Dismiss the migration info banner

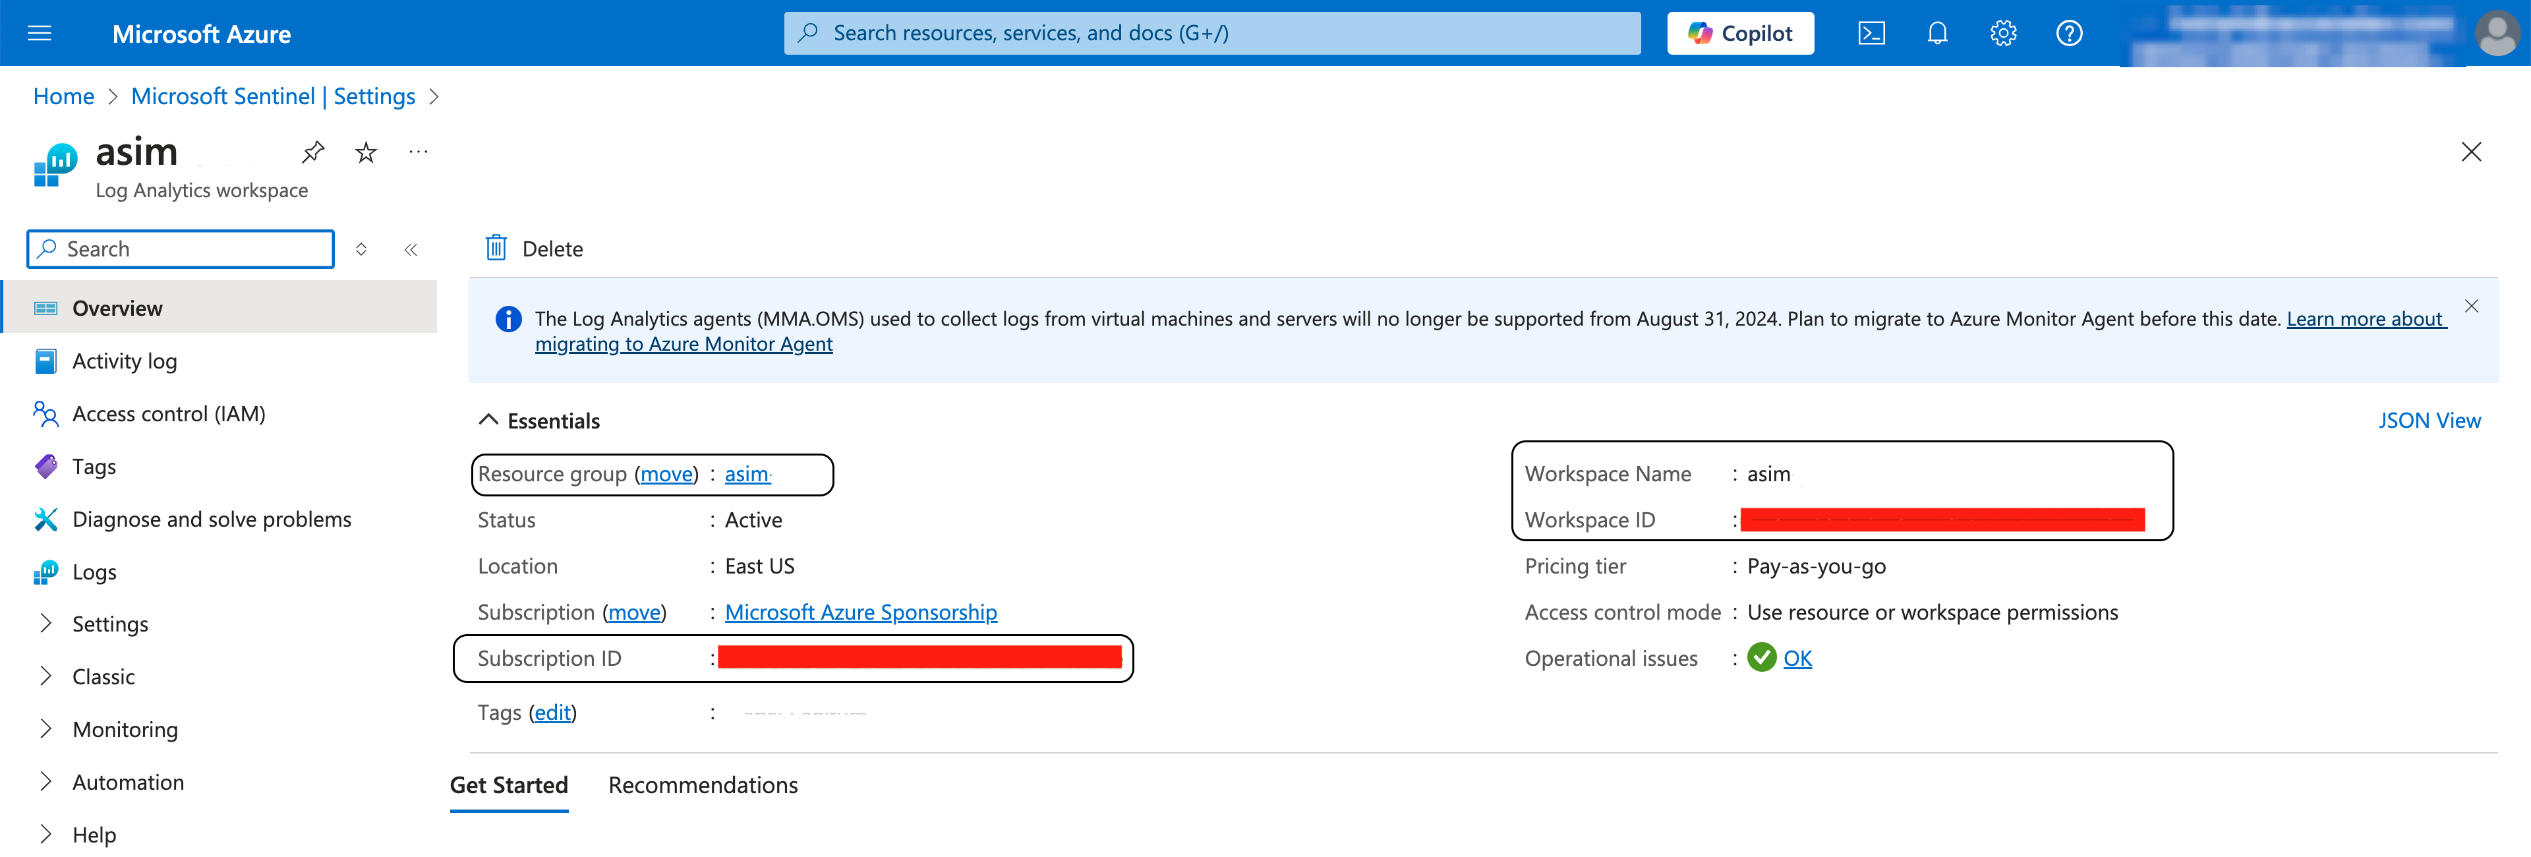pyautogui.click(x=2471, y=306)
